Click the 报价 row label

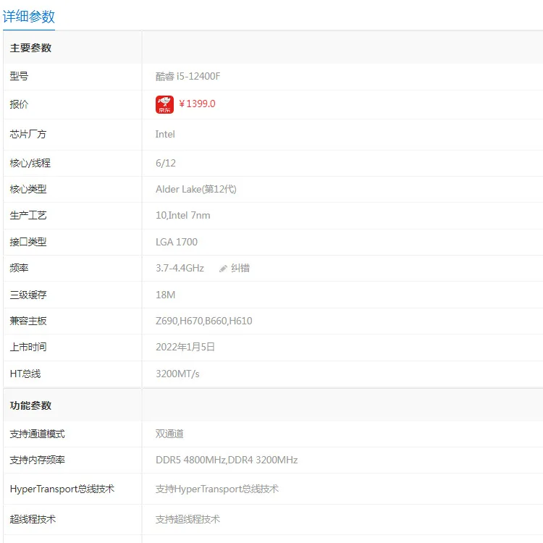[x=19, y=104]
